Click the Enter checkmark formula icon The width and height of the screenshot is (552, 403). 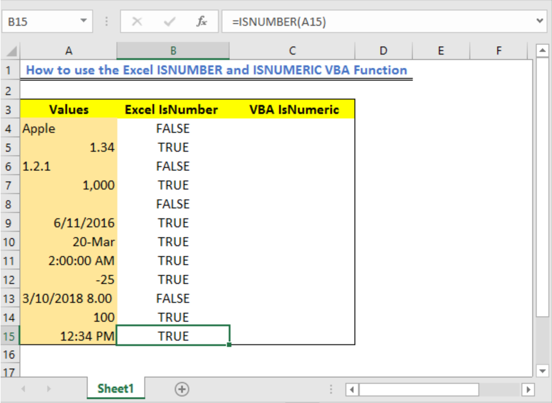click(x=169, y=22)
